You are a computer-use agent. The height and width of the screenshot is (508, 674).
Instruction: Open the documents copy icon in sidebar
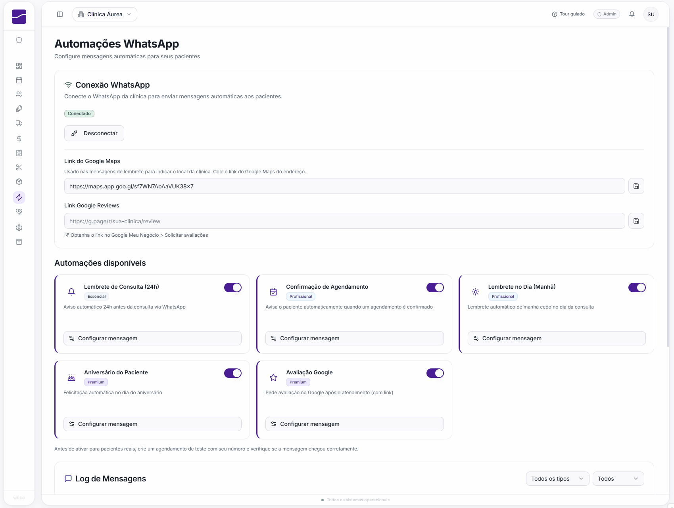tap(19, 109)
